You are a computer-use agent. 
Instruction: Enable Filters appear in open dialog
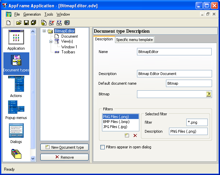pos(102,147)
